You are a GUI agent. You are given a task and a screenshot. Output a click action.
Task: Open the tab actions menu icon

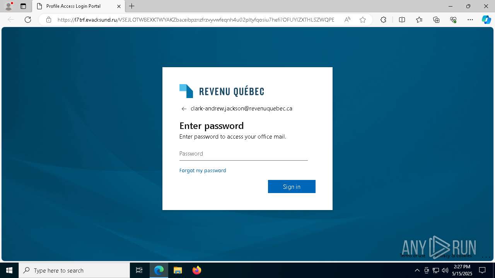[x=23, y=6]
